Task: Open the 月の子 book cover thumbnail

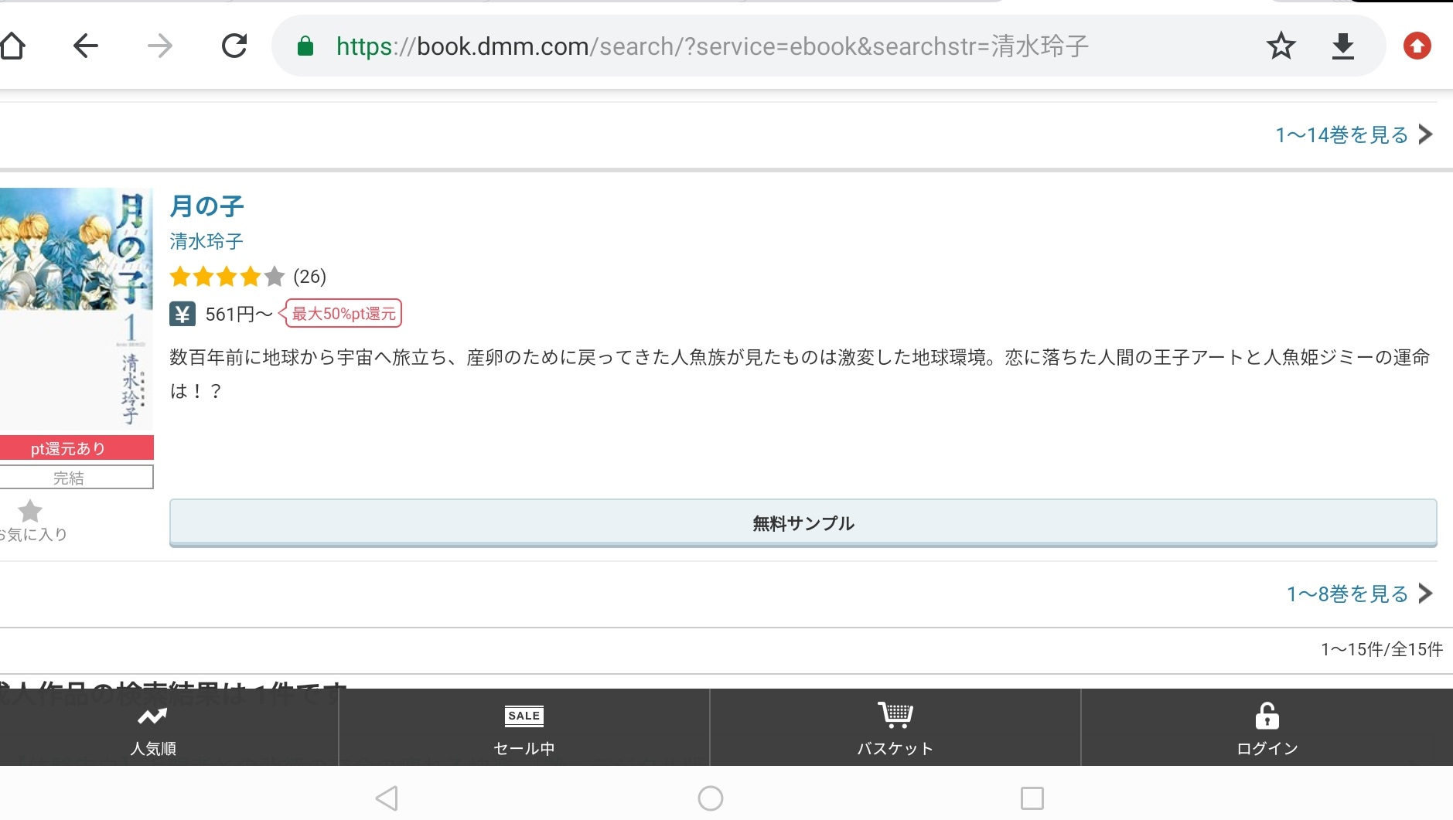Action: [x=77, y=308]
